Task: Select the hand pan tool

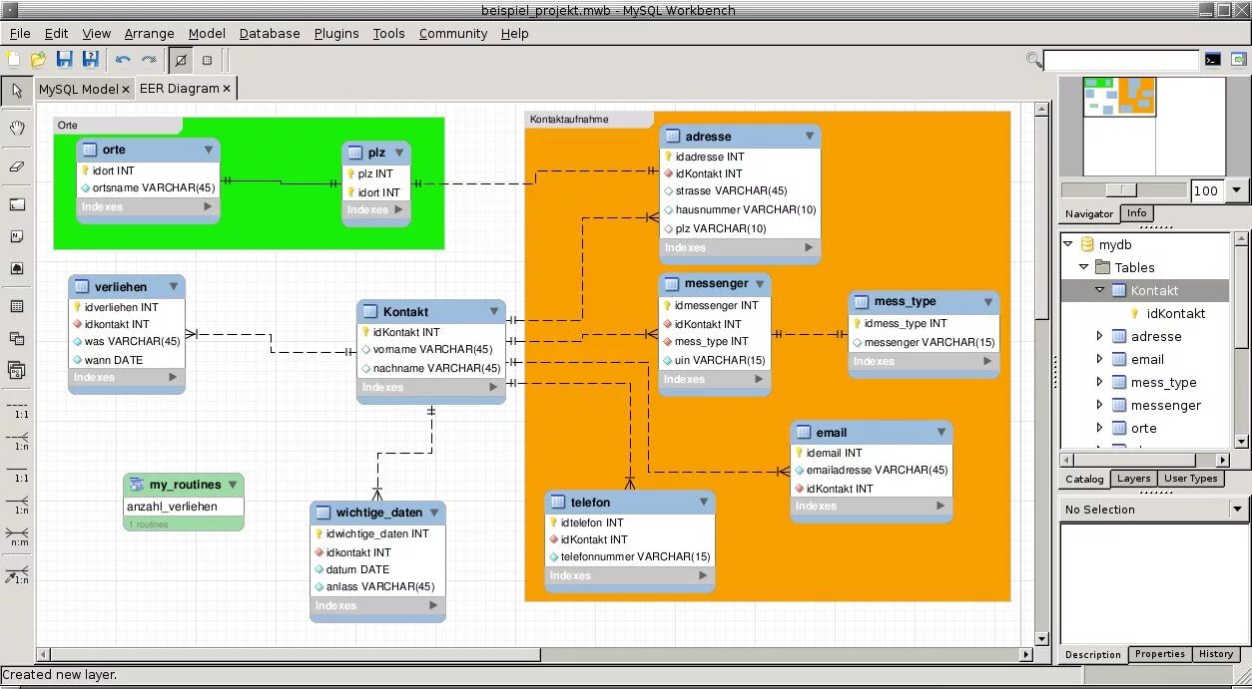Action: [17, 128]
